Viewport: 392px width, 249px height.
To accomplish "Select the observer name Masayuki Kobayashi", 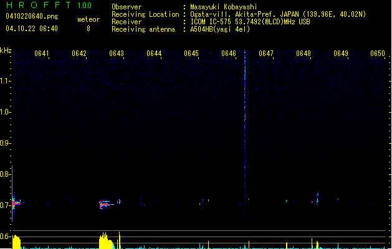I will [x=224, y=7].
